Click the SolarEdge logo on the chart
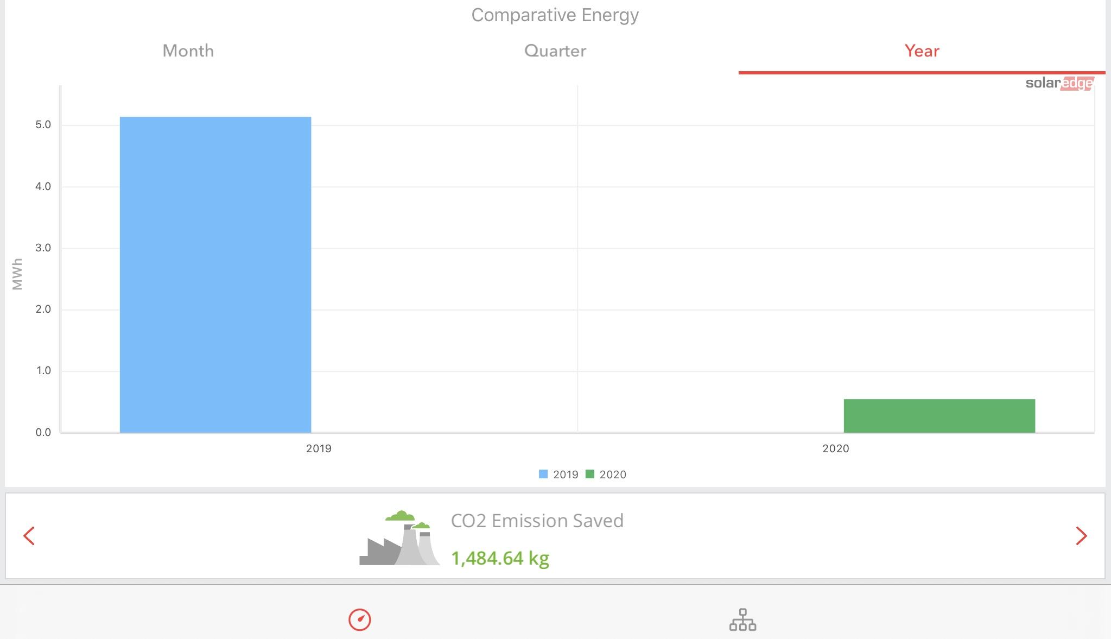 pos(1059,83)
